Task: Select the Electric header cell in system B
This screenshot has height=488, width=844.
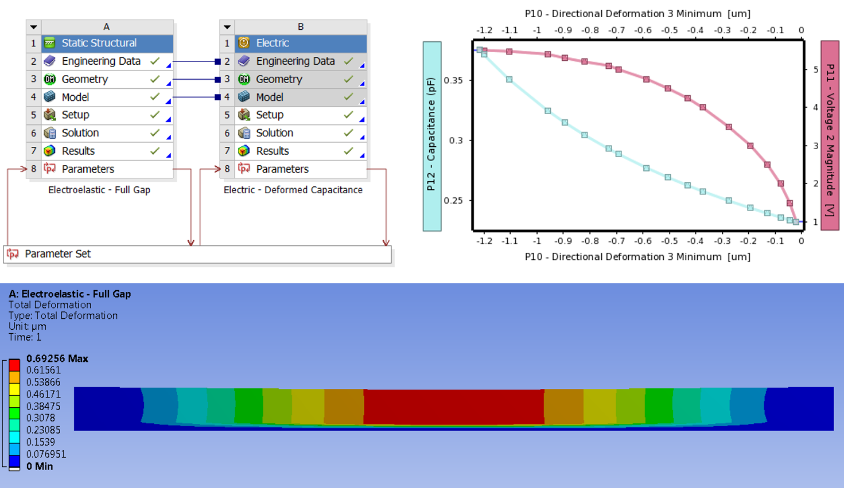Action: click(x=301, y=43)
